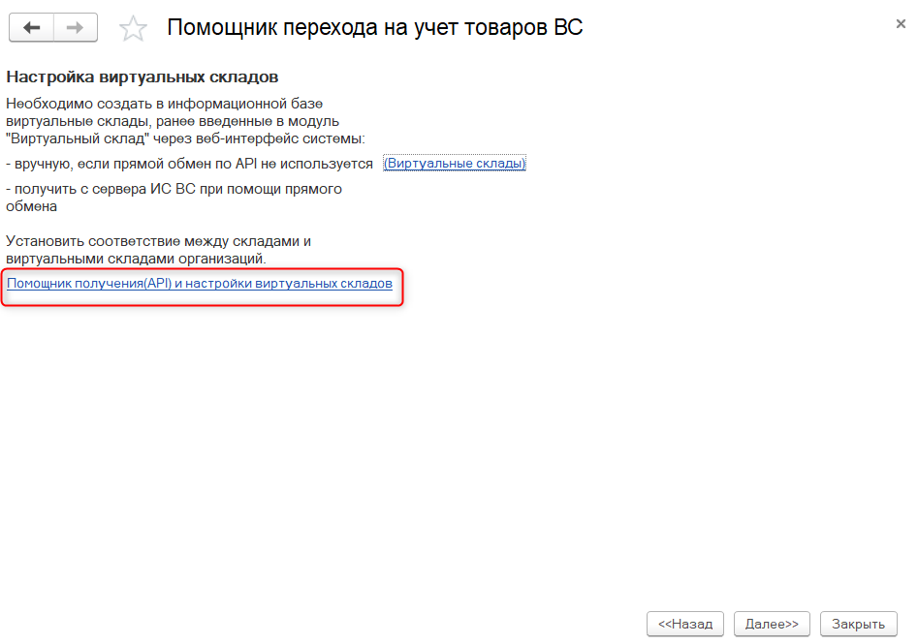
Task: Open virtual warehouses list from the link
Action: [x=455, y=163]
